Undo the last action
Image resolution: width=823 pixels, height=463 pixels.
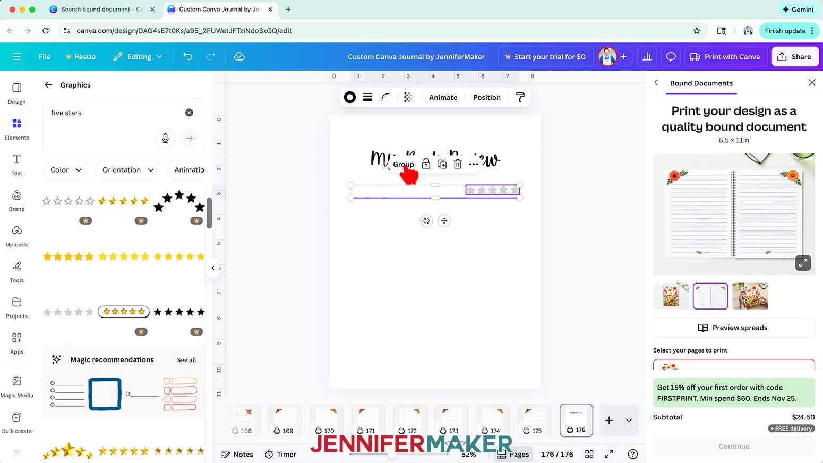(187, 56)
